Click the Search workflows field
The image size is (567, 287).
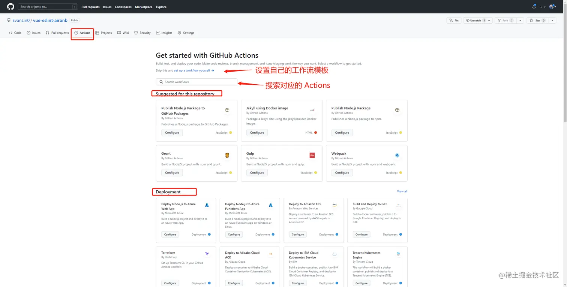point(196,82)
